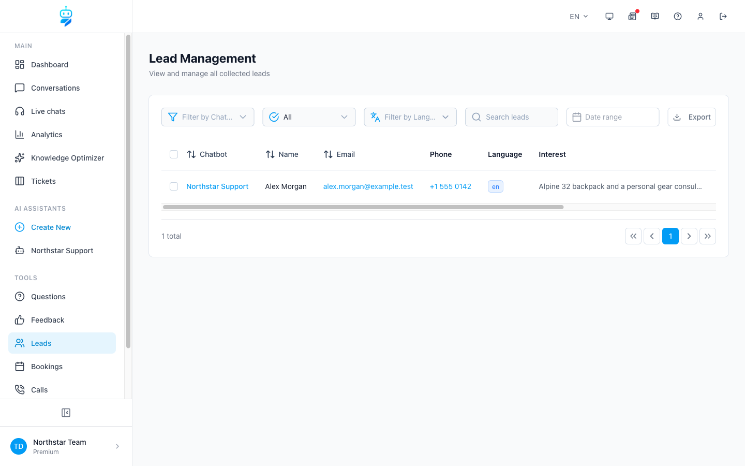Open the All status dropdown

coord(309,117)
